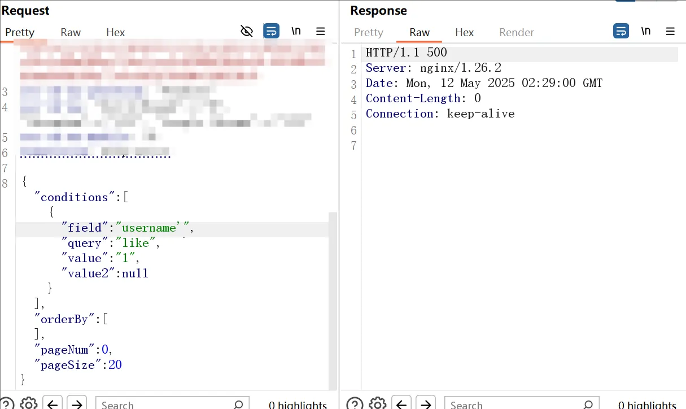
Task: Toggle hide non-printable request view eye icon
Action: (x=247, y=31)
